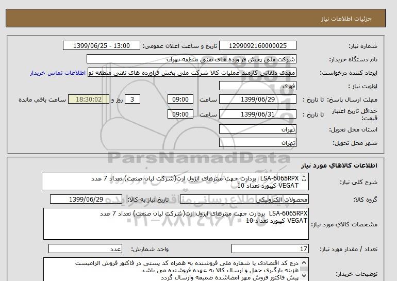397x281 pixels.
Task: Click up arrow in general description scrollbar
Action: tap(304, 177)
